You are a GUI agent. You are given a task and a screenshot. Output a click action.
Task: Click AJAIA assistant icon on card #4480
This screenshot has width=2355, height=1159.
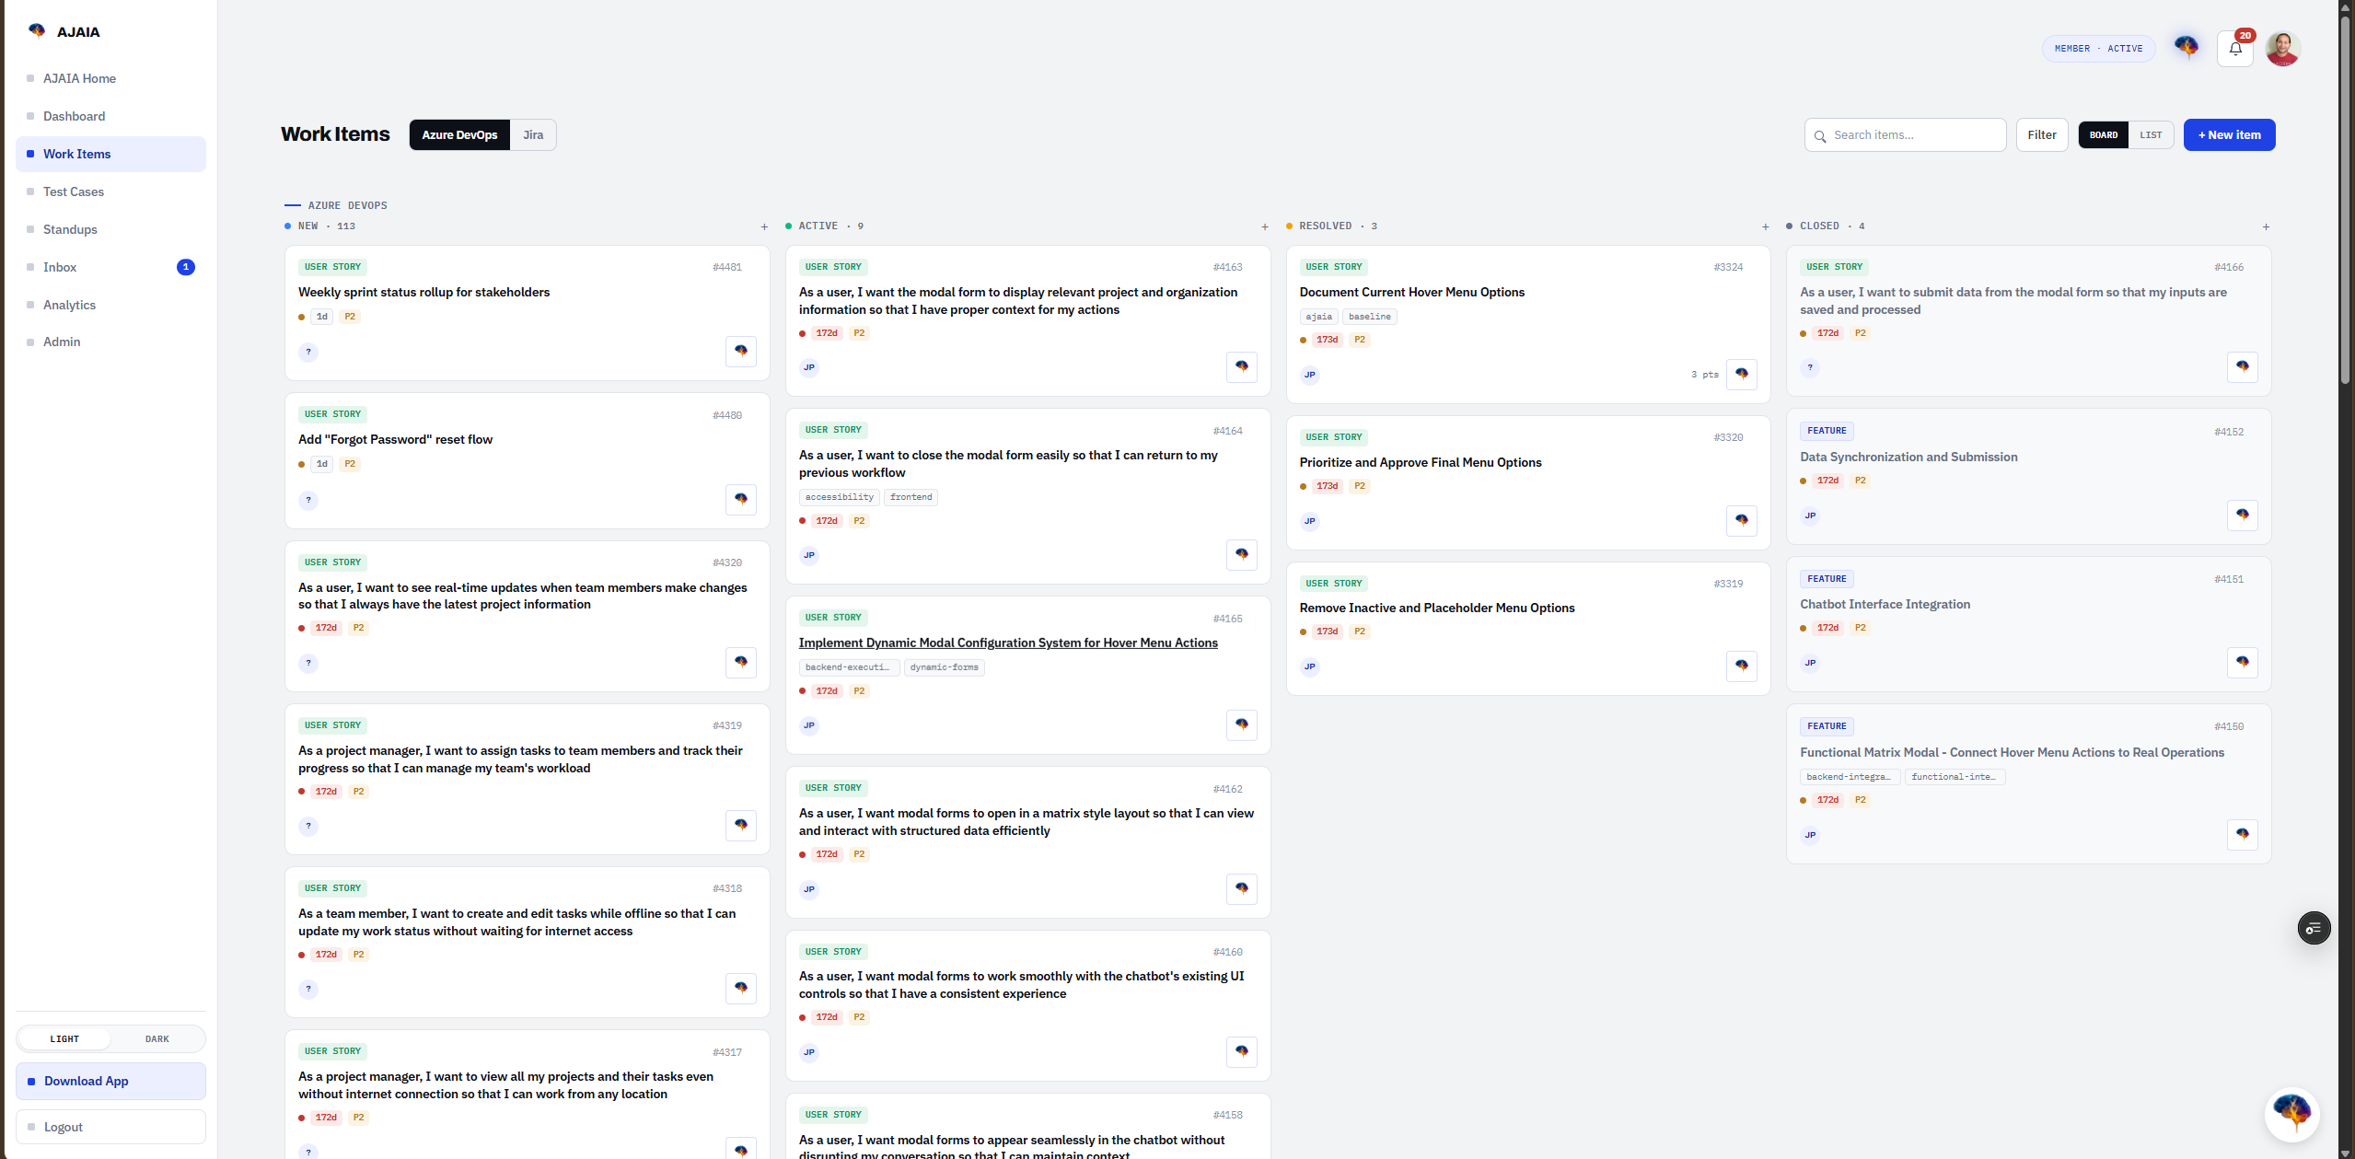point(741,500)
